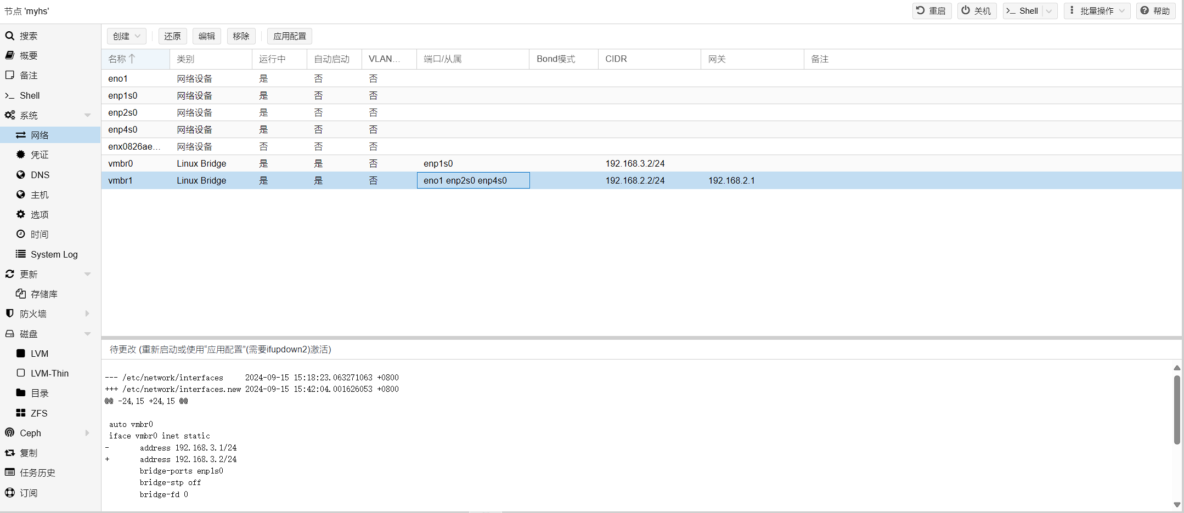Click the ZFS grid icon
The image size is (1184, 513).
[x=21, y=413]
